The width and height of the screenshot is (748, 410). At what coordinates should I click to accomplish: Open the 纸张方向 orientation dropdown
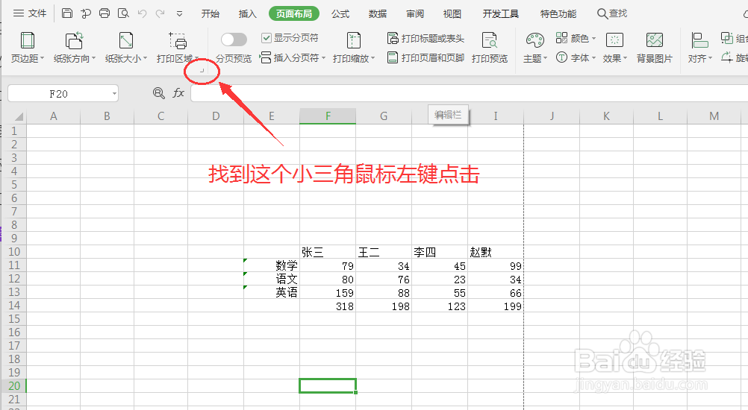click(x=75, y=48)
